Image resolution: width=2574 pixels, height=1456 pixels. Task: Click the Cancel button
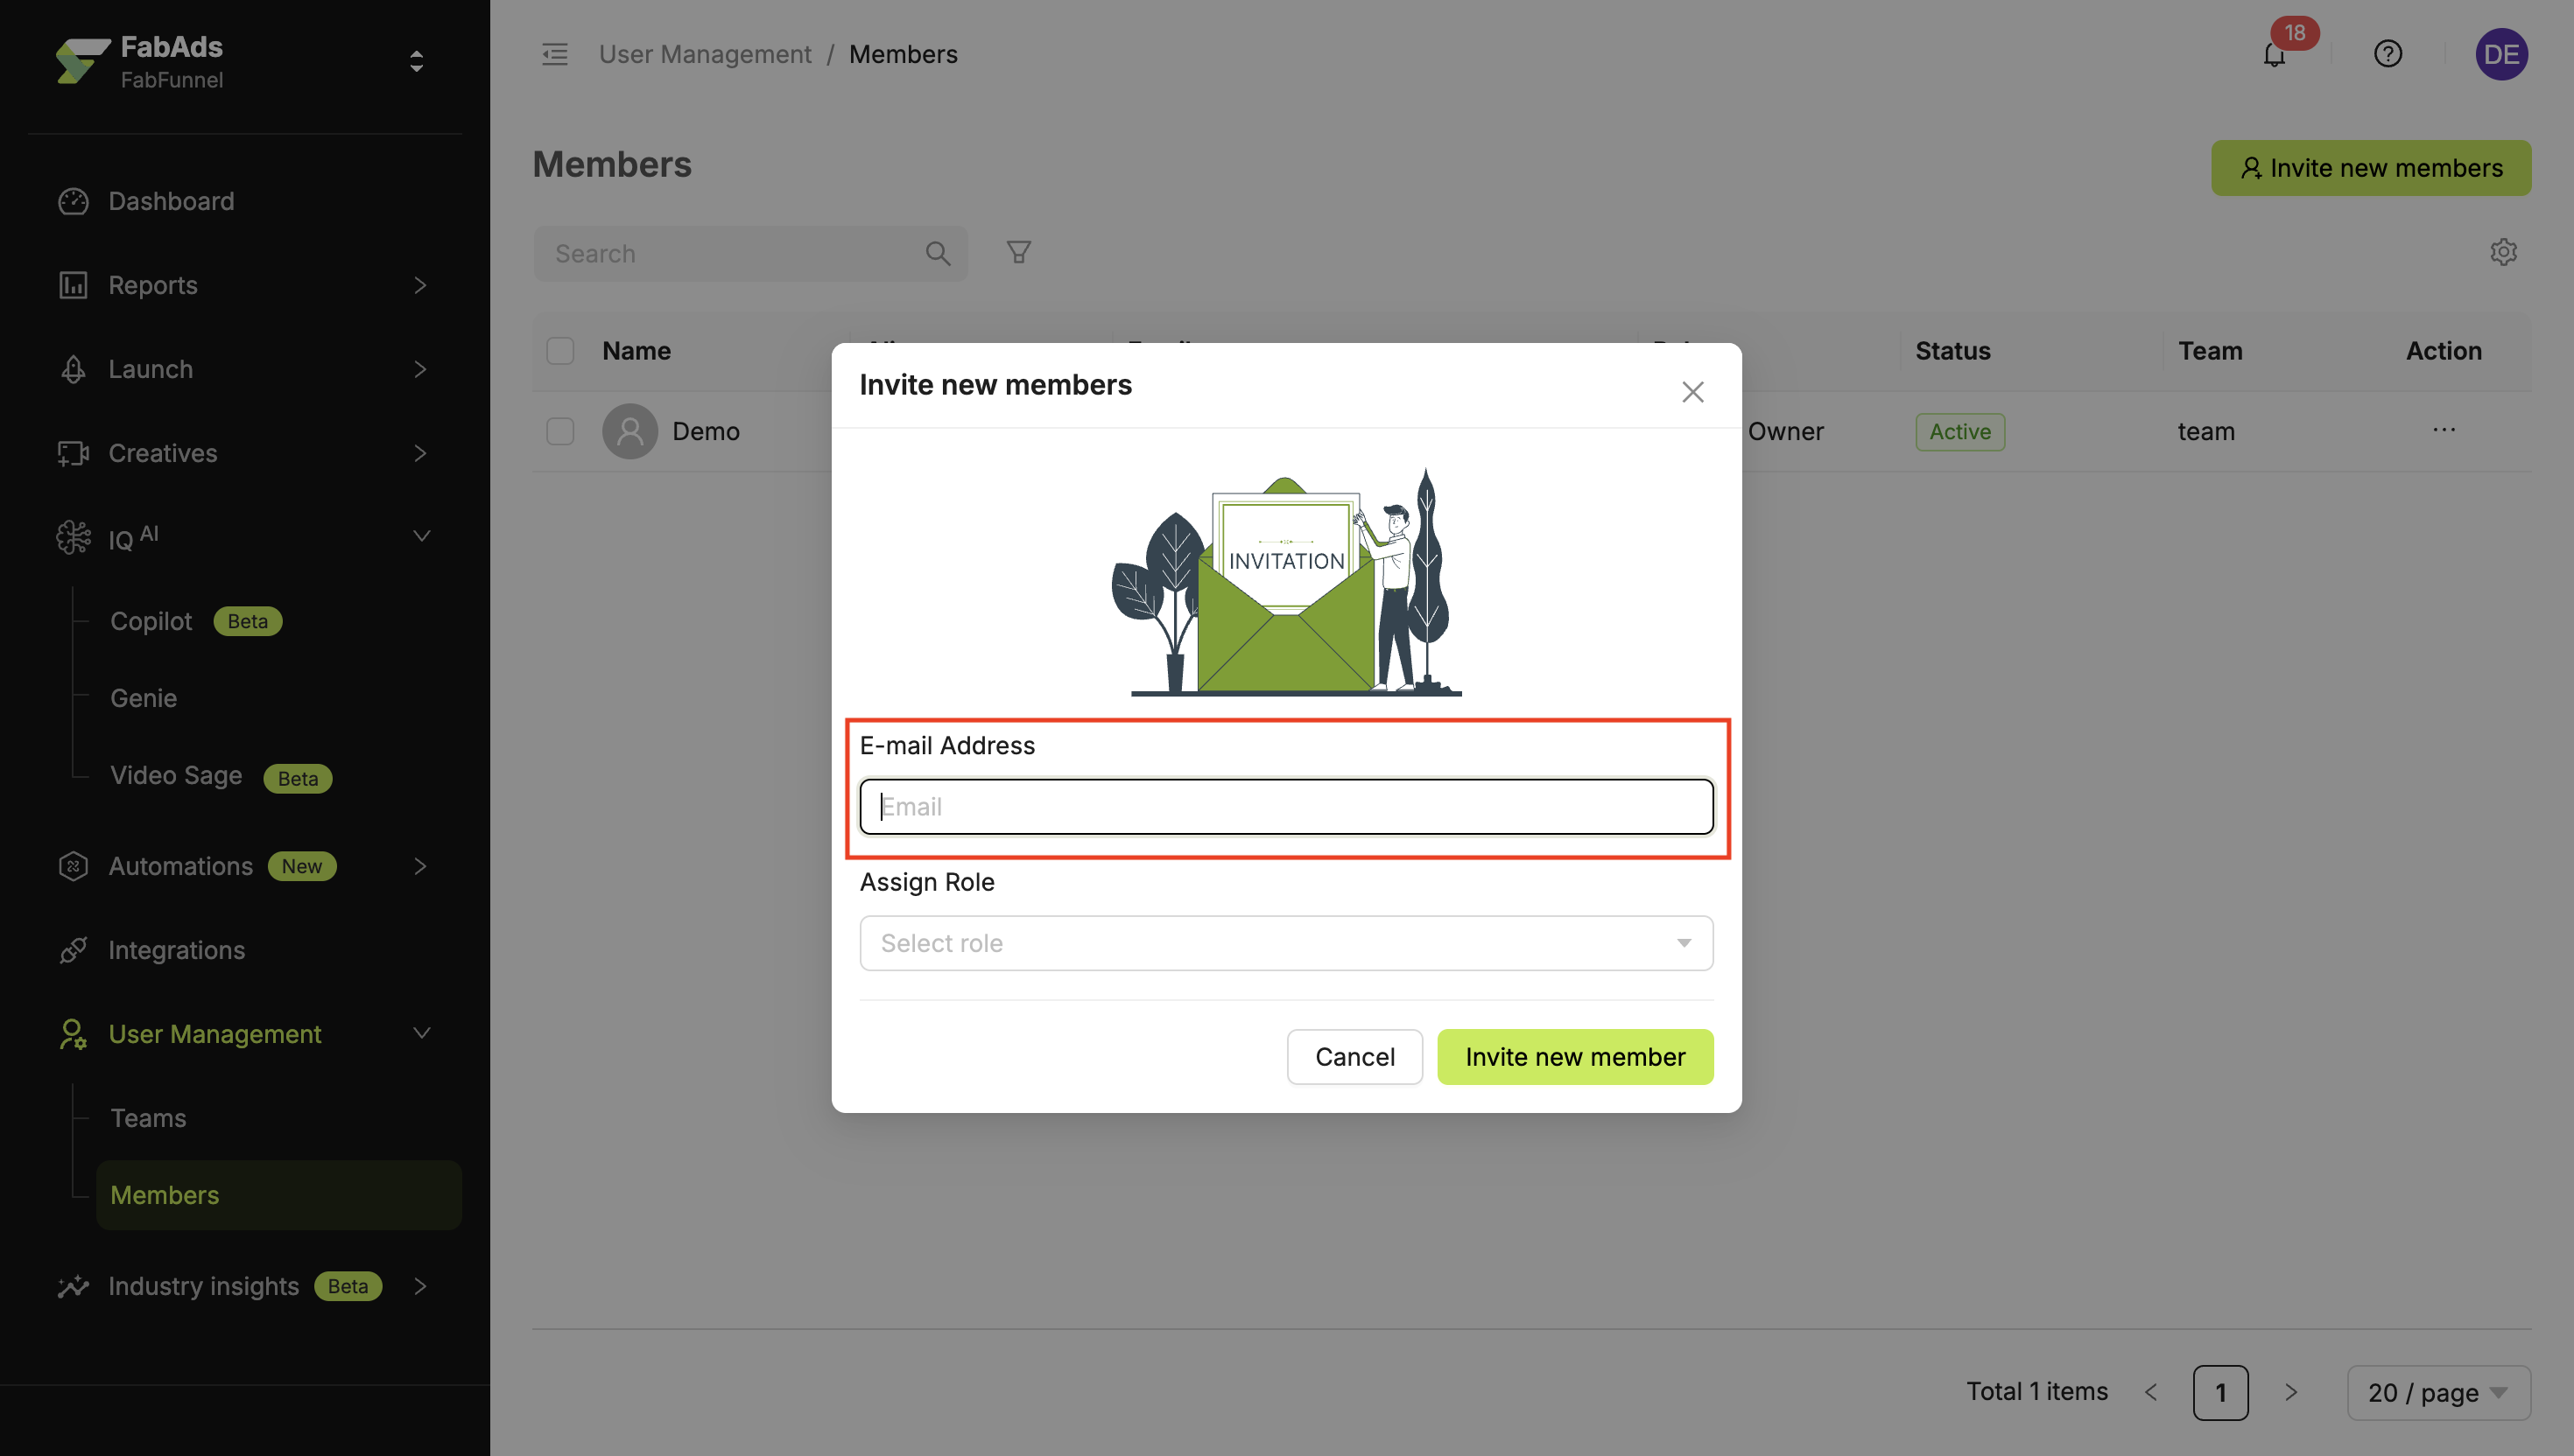pyautogui.click(x=1354, y=1057)
